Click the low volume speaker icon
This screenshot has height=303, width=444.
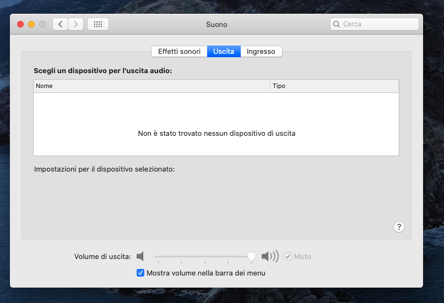click(x=140, y=256)
